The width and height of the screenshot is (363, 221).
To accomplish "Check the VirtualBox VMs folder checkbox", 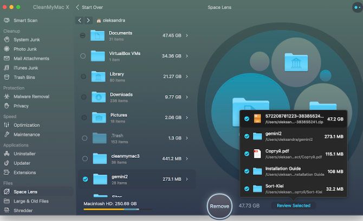I will pyautogui.click(x=83, y=56).
